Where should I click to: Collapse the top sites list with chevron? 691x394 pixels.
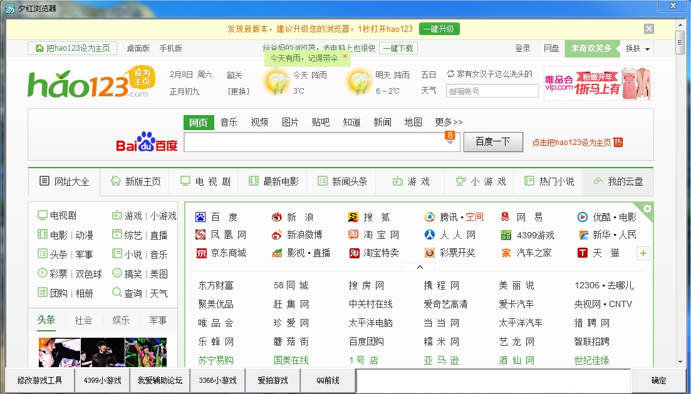coord(420,267)
